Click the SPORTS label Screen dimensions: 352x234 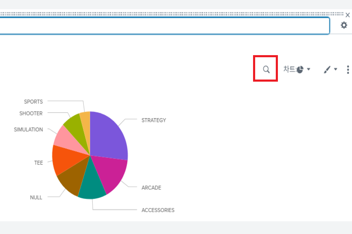pos(33,102)
